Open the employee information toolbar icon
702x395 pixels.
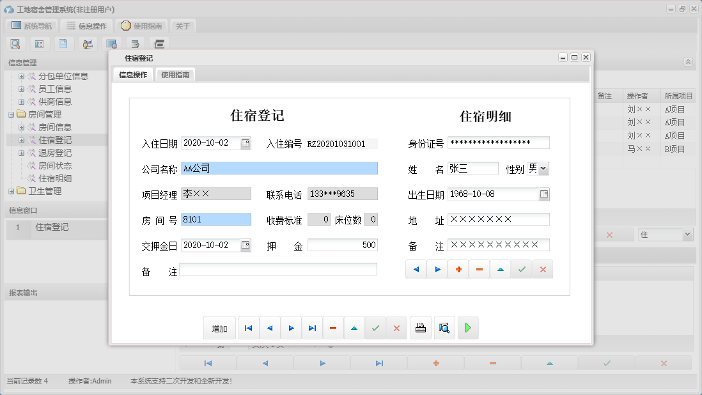(88, 43)
